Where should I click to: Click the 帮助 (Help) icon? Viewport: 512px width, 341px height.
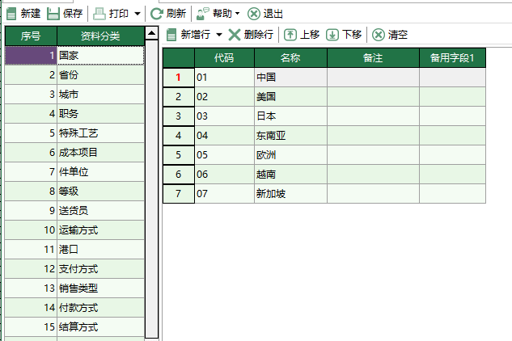point(203,14)
